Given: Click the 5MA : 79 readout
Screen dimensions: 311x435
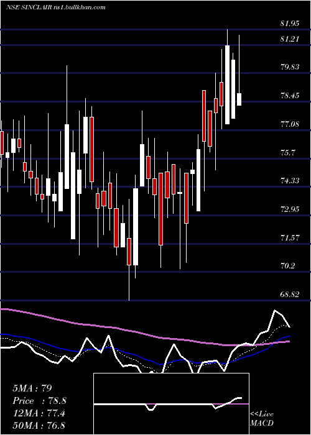Looking at the screenshot, I should [32, 388].
